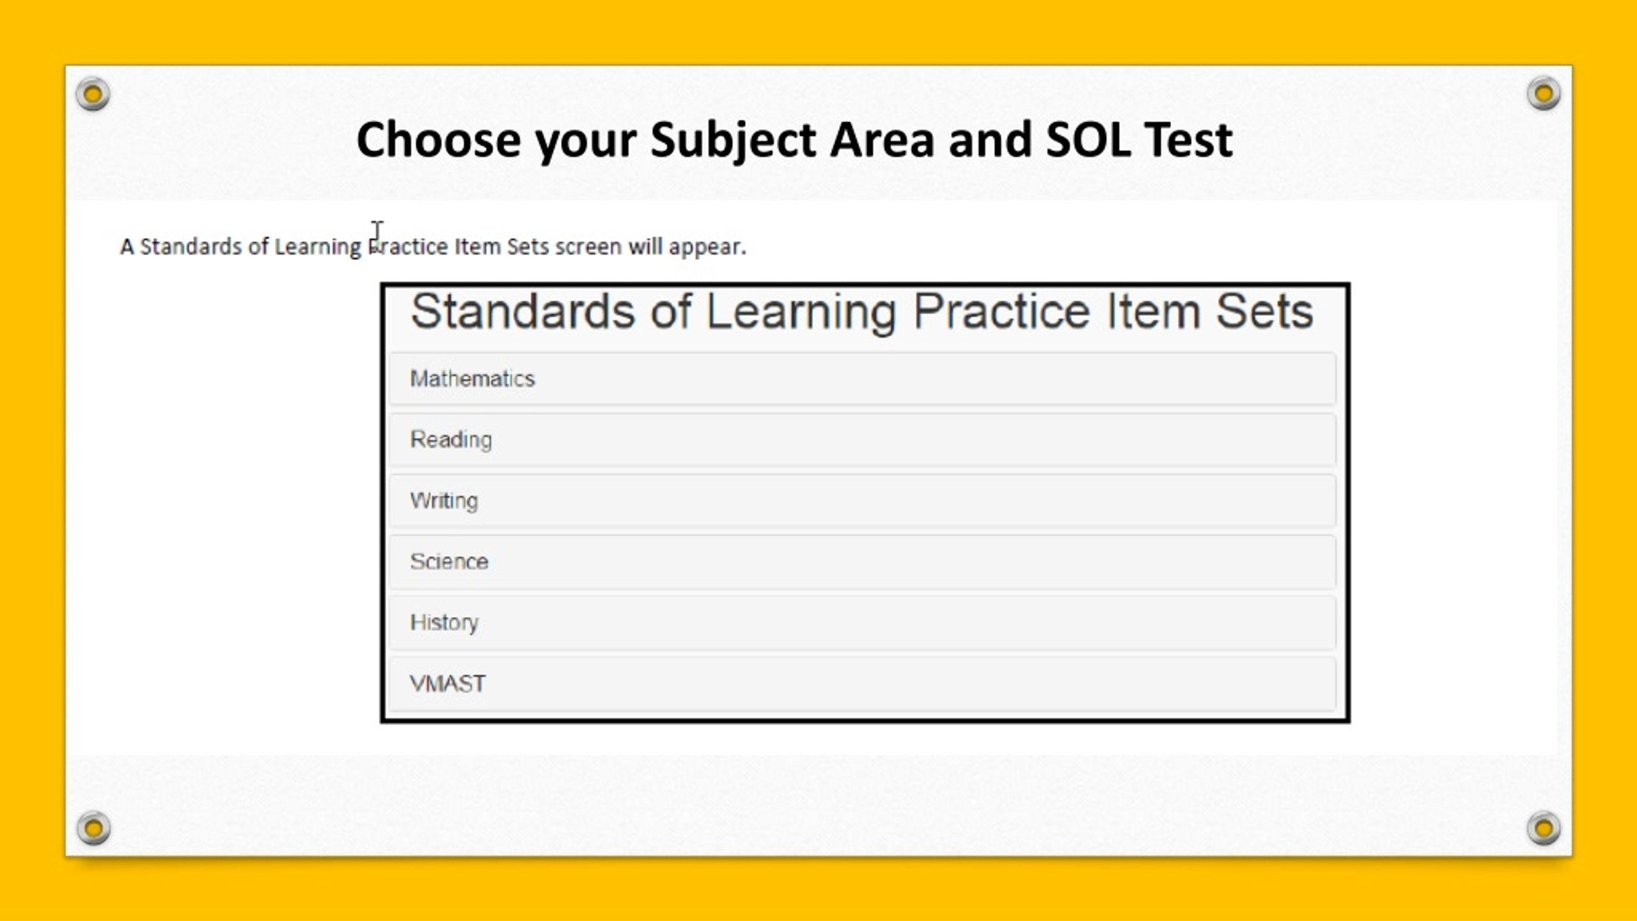
Task: Expand the Reading subject row
Action: [863, 439]
